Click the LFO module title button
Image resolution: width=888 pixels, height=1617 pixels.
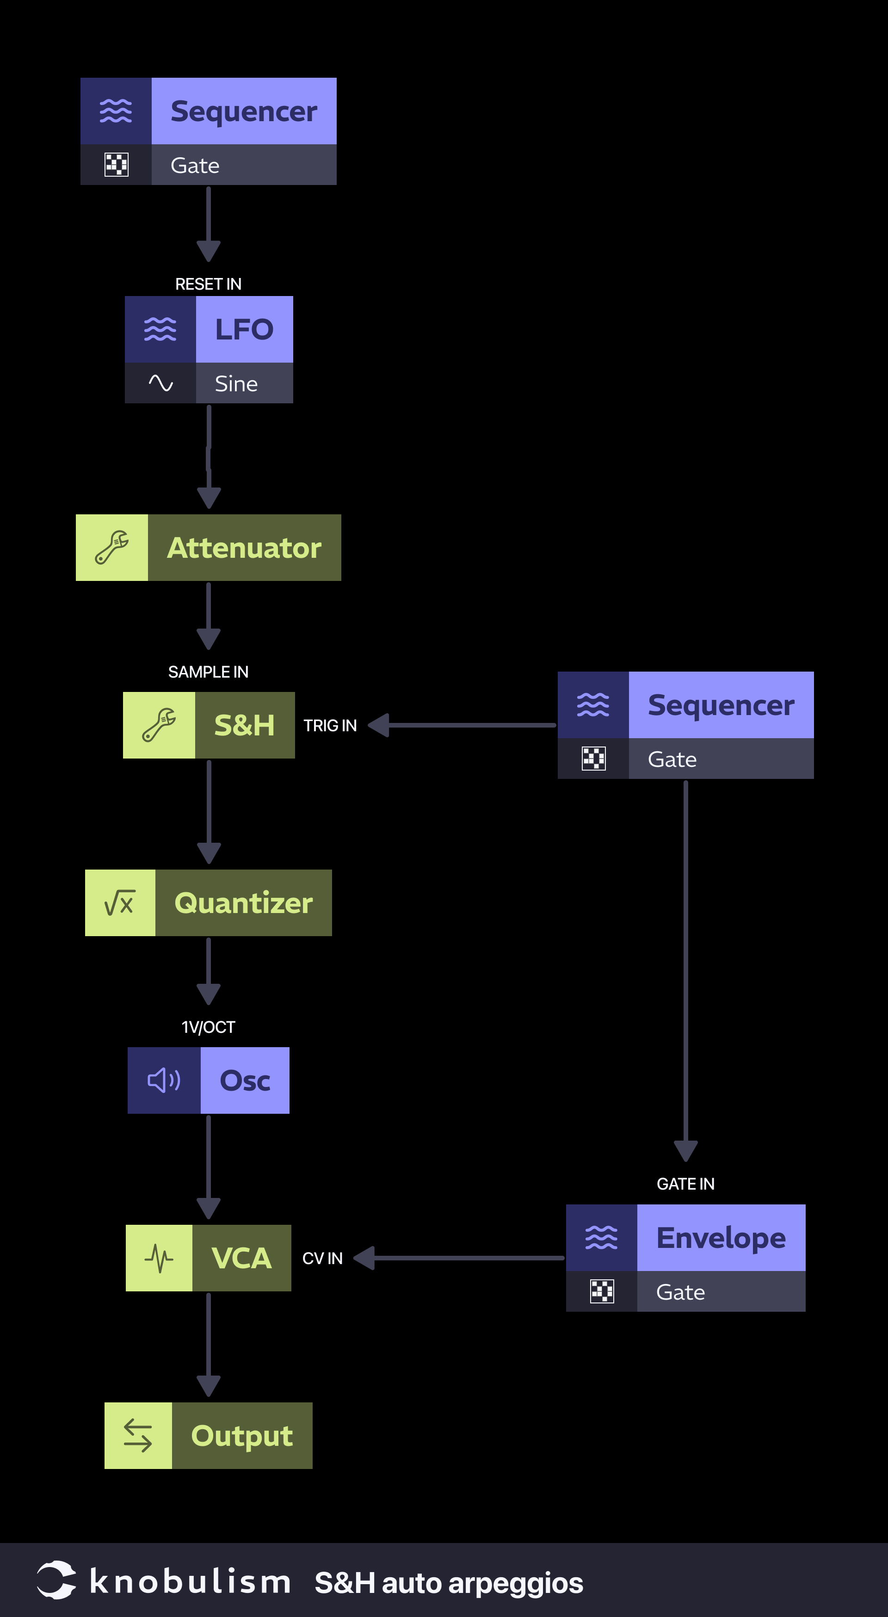click(246, 328)
